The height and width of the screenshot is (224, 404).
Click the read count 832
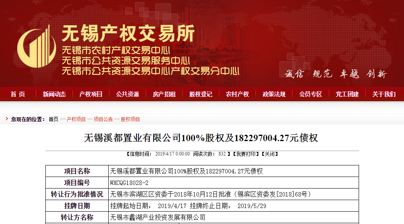click(222, 154)
